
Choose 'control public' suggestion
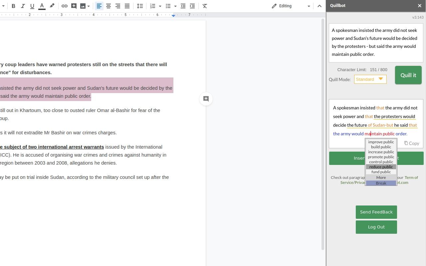(381, 162)
